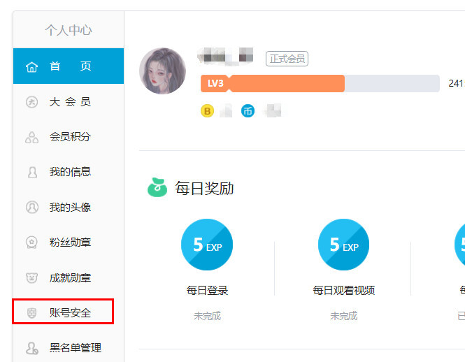Click the home icon beside 首页
Screen dimensions: 465x362
31,67
